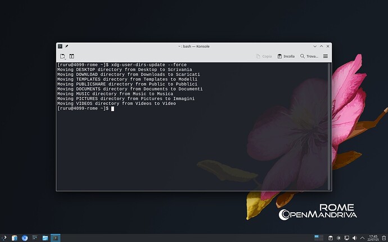The image size is (388, 242).
Task: Toggle the pin on-all-desktops titlebar icon
Action: pyautogui.click(x=66, y=46)
